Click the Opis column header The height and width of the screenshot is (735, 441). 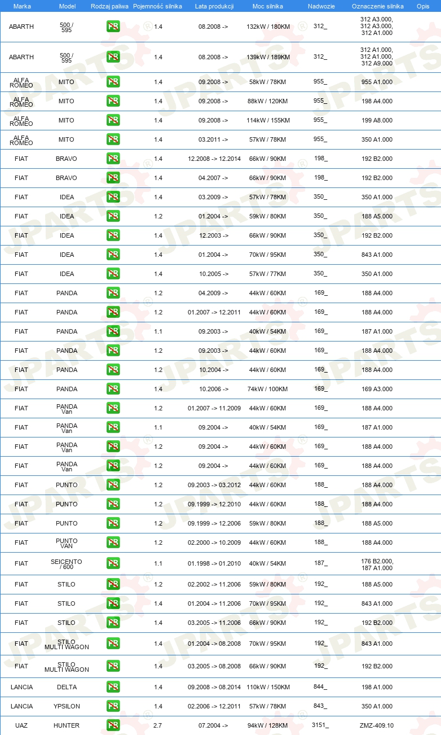(423, 6)
